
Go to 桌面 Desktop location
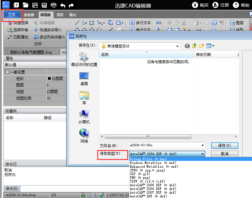(x=84, y=79)
